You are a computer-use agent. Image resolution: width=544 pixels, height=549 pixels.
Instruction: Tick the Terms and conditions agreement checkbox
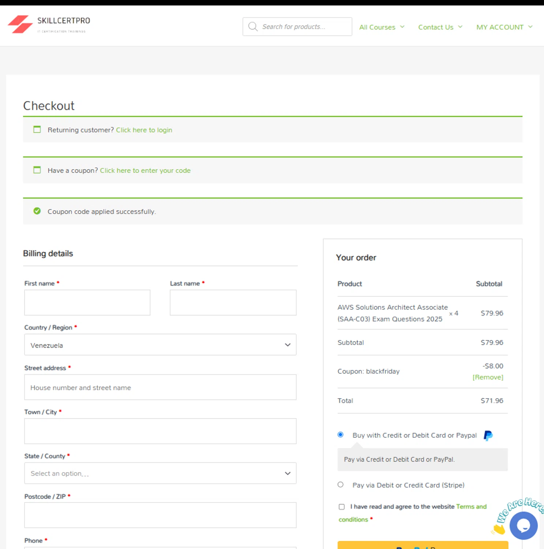(x=342, y=507)
